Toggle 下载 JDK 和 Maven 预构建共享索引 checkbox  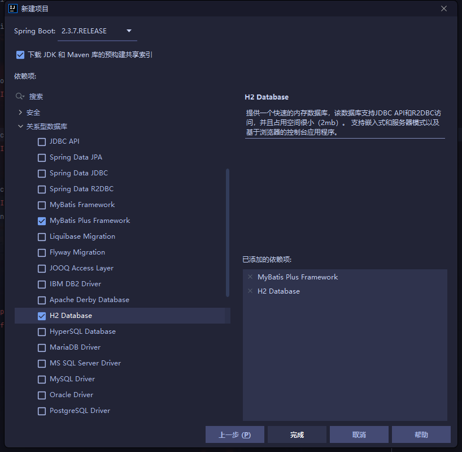[20, 55]
